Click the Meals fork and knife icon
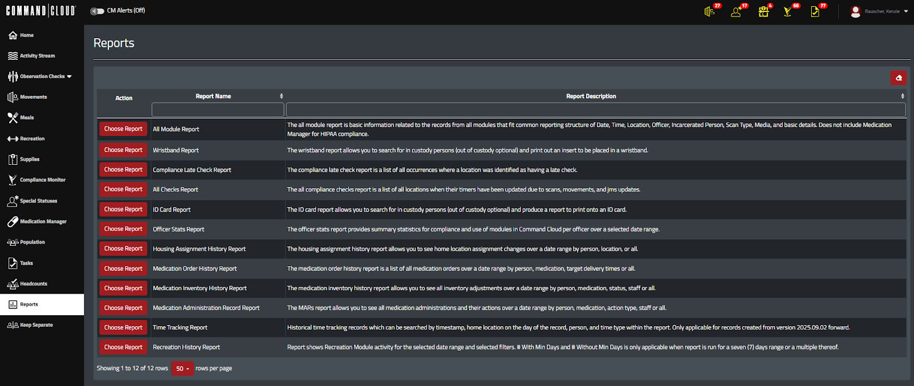Screen dimensions: 914x386 [13, 117]
